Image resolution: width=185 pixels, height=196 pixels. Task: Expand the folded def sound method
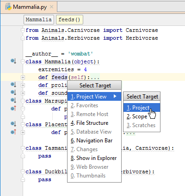coord(23,93)
